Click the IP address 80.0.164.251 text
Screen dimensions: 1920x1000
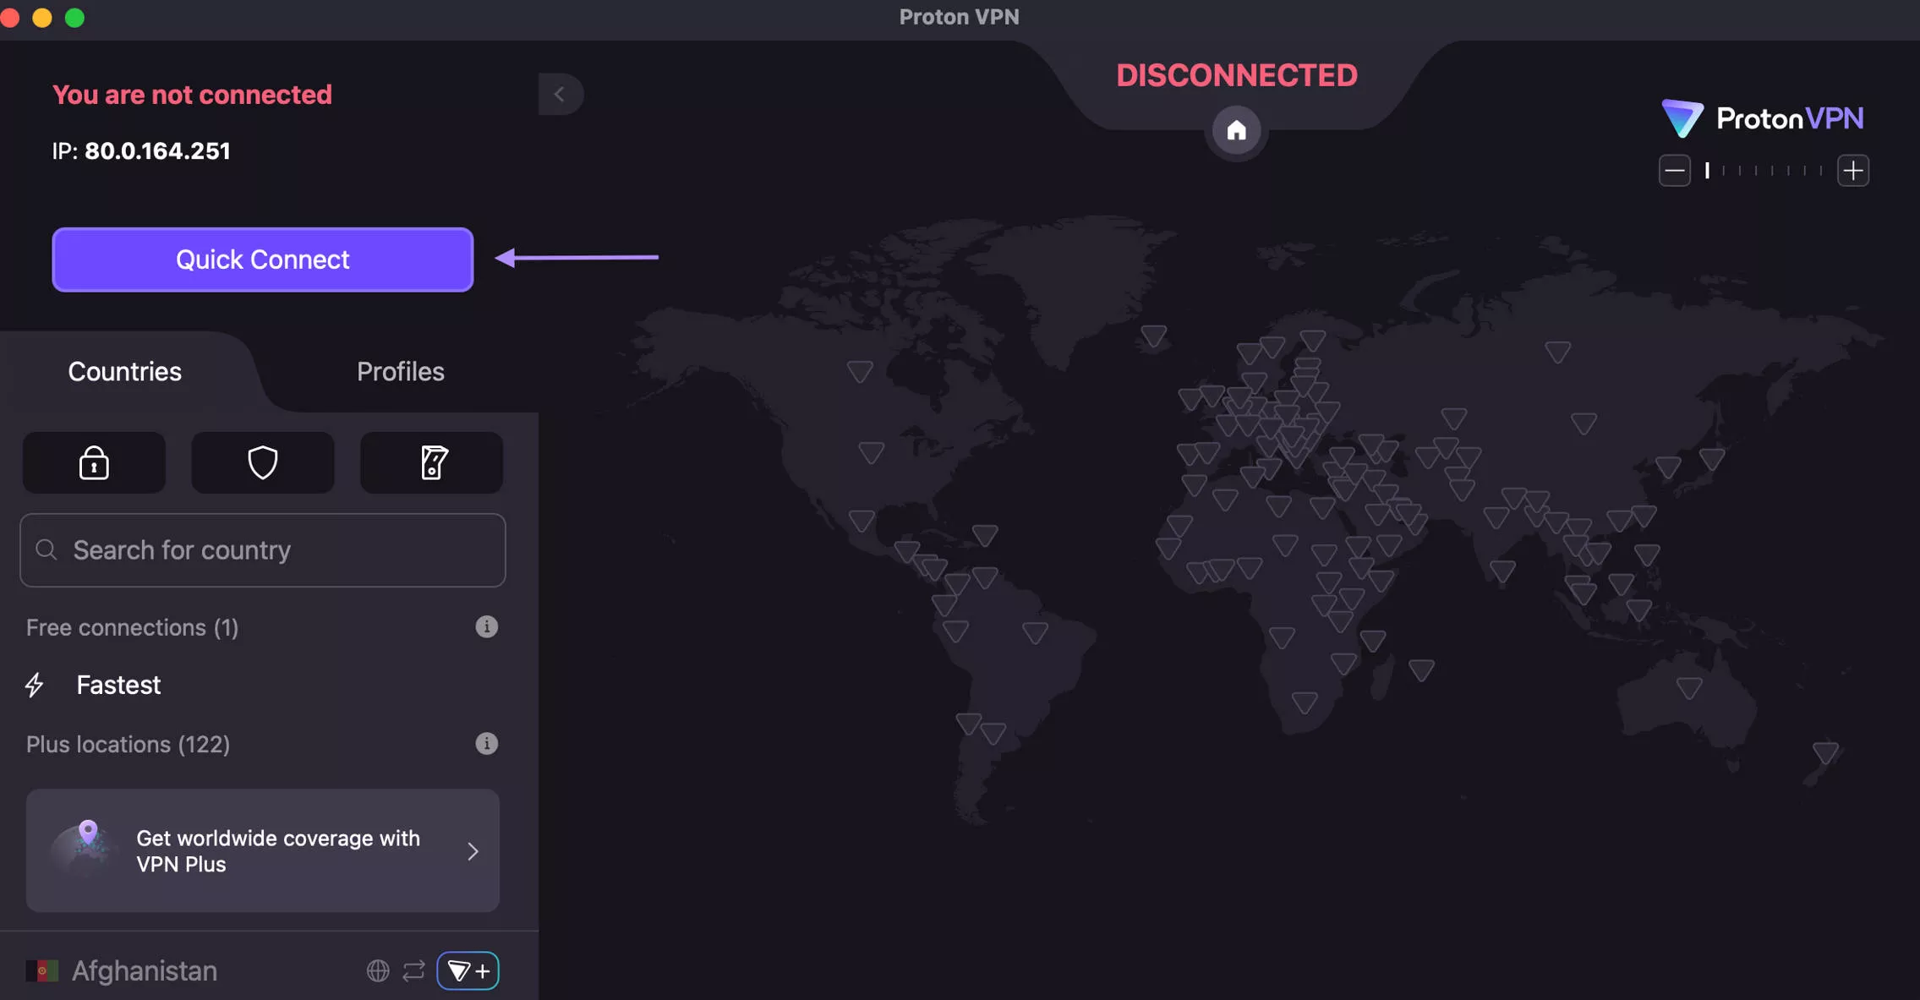[157, 150]
